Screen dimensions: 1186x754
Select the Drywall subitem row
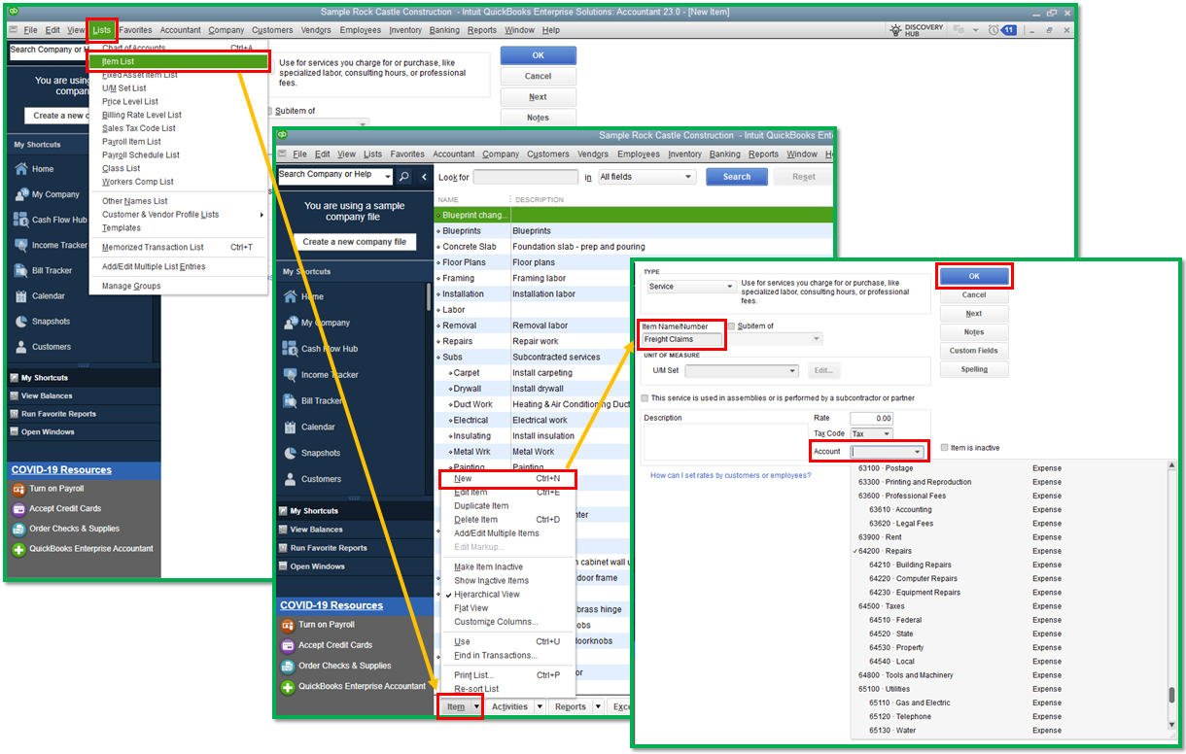(633, 389)
